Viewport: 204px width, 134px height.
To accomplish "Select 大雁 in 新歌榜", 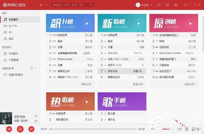I will [x=122, y=47].
